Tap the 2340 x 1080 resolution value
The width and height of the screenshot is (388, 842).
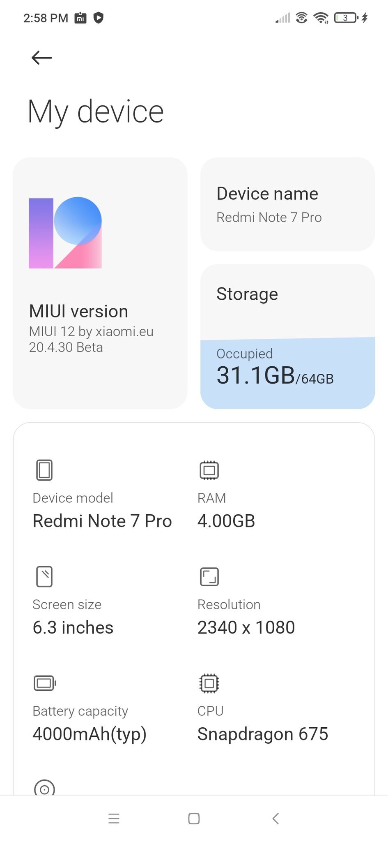click(x=246, y=627)
